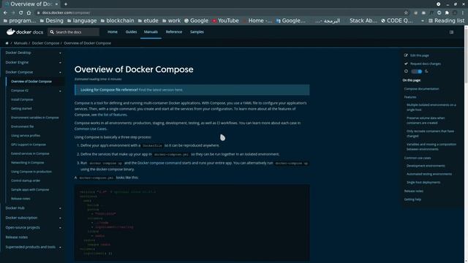Image resolution: width=468 pixels, height=263 pixels.
Task: Select the Manuals nav tab
Action: 151,32
